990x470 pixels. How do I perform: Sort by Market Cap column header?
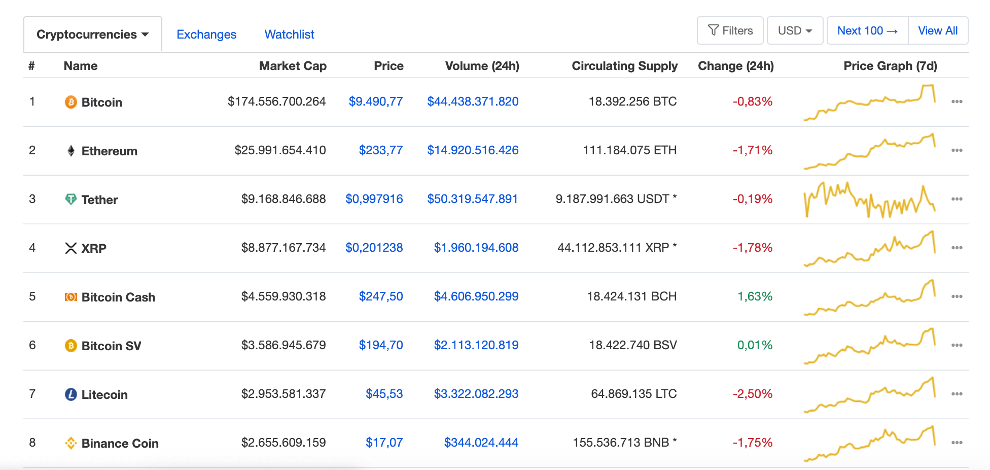293,66
